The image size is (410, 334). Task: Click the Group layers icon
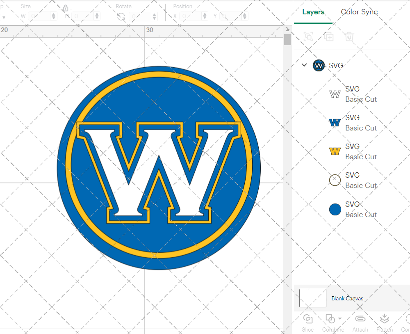point(308,37)
